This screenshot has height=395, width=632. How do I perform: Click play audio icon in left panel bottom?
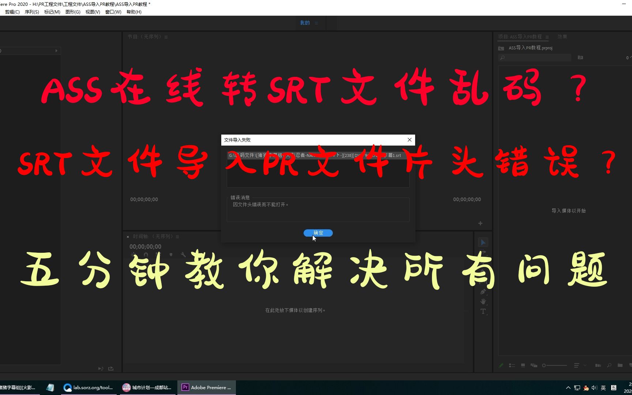(x=101, y=369)
